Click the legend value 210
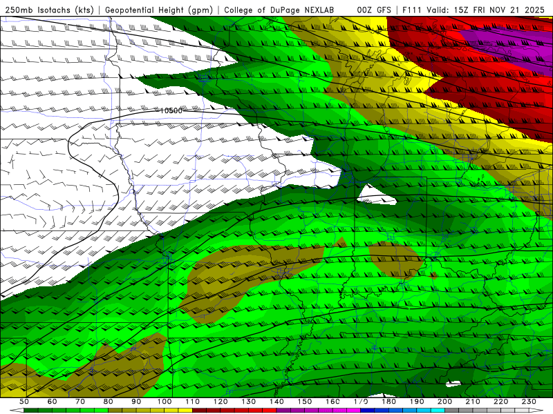This screenshot has width=553, height=414. [473, 402]
